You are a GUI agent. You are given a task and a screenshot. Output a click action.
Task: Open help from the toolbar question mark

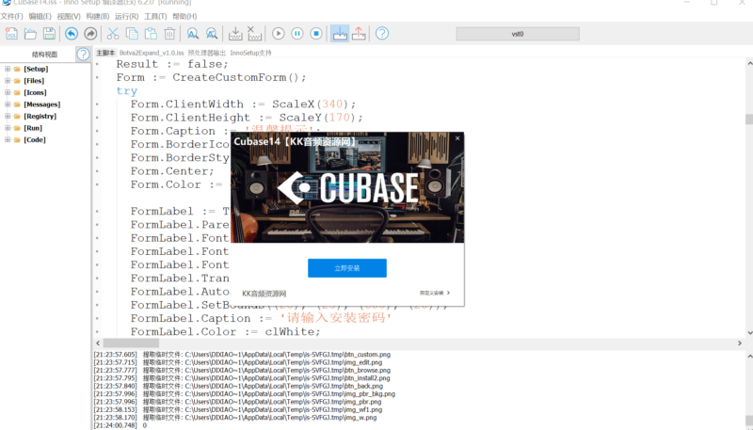point(382,34)
